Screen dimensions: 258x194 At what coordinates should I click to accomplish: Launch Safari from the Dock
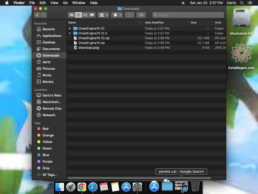coord(93,187)
